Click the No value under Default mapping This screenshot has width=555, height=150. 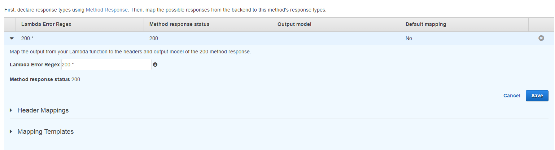click(409, 38)
